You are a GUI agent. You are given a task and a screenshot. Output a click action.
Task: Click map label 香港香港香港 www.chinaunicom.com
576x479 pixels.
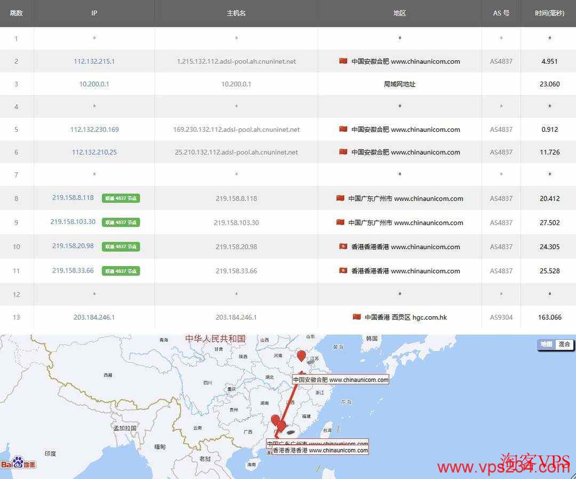click(x=321, y=450)
